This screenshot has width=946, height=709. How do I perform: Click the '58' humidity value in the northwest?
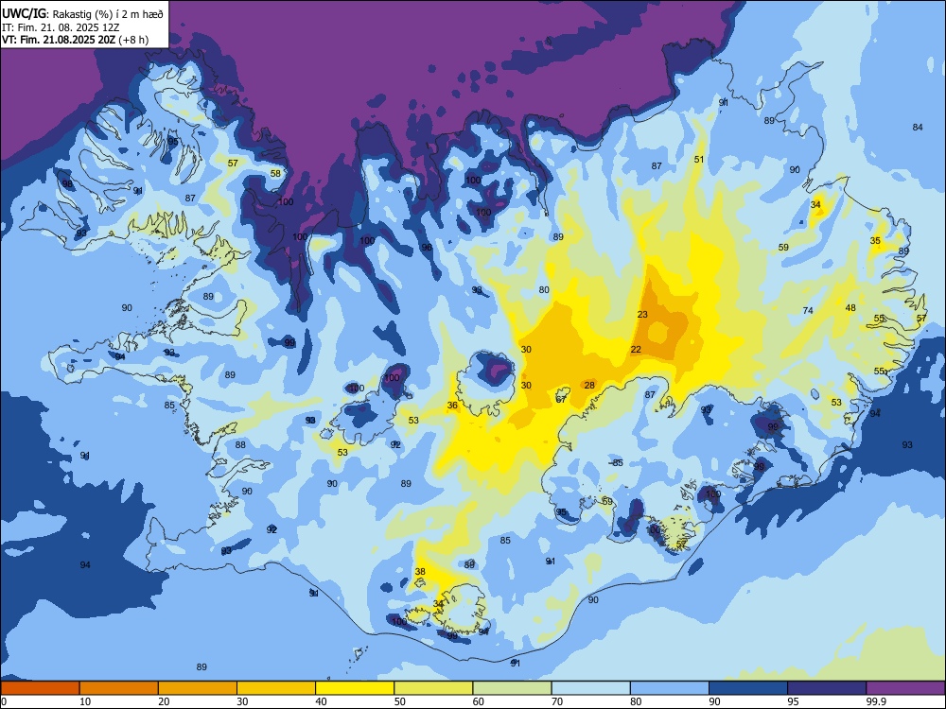pyautogui.click(x=275, y=173)
